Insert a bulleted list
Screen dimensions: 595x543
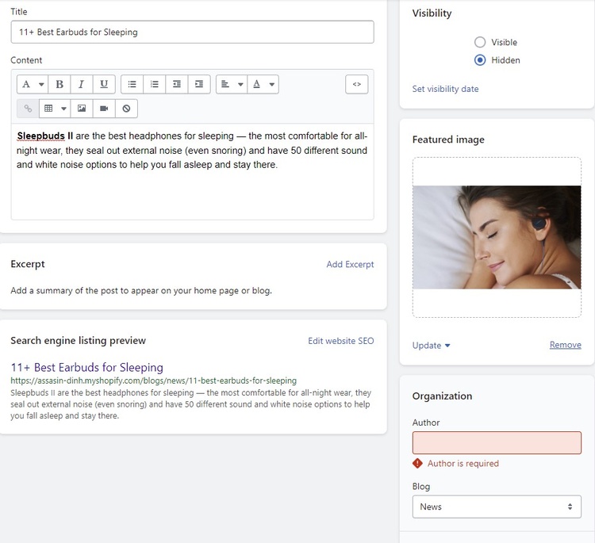click(x=132, y=84)
